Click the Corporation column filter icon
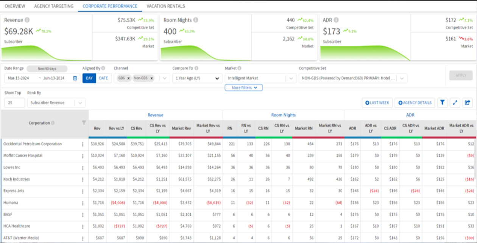This screenshot has height=243, width=477. (x=84, y=123)
